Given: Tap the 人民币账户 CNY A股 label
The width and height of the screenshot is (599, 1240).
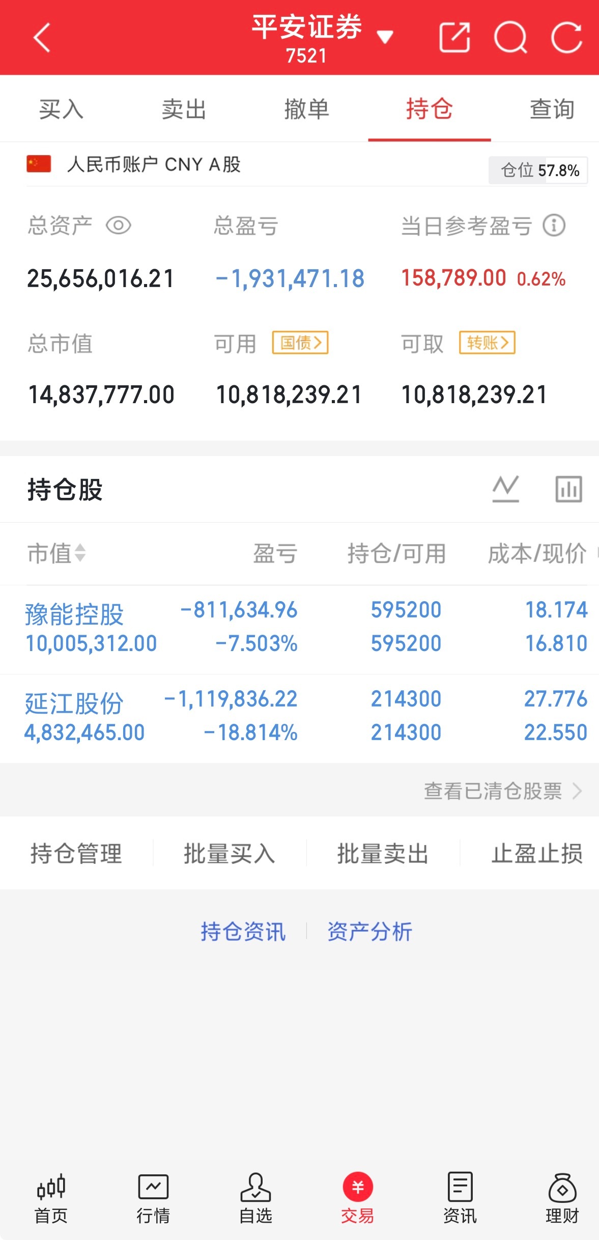Looking at the screenshot, I should [x=154, y=164].
